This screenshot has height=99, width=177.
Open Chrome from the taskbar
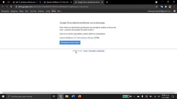tap(61, 97)
